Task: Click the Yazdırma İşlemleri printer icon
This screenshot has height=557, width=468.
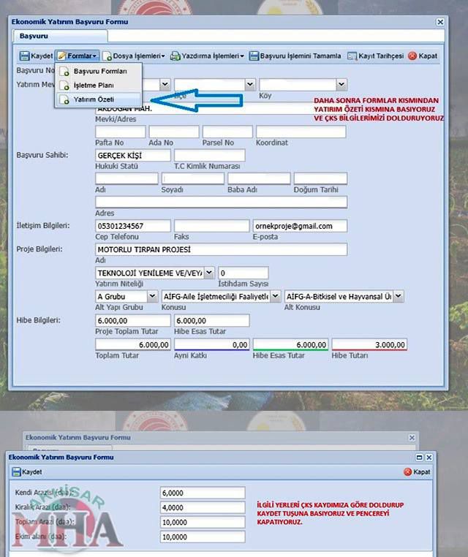Action: [175, 56]
